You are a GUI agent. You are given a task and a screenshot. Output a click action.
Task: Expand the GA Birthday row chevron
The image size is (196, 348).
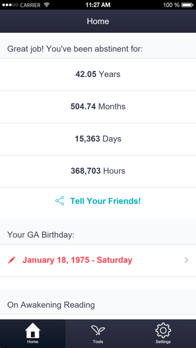click(x=186, y=260)
